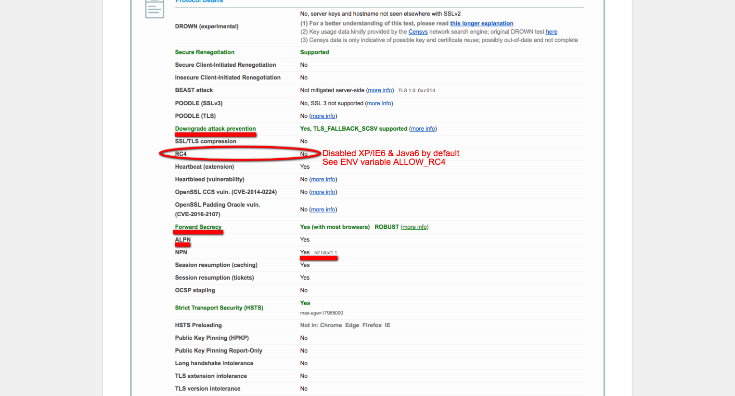Screen dimensions: 735x396
Task: Open original DROWN test 'here' link
Action: point(552,32)
